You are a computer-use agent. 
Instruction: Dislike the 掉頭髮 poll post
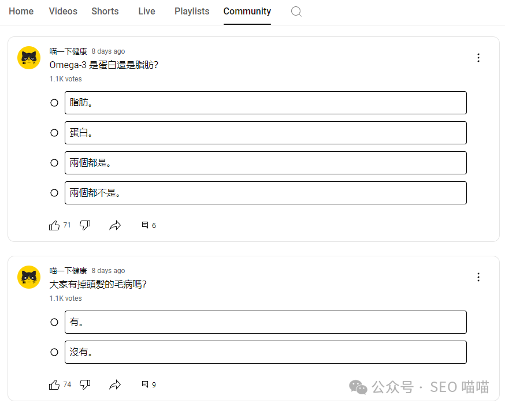tap(85, 384)
